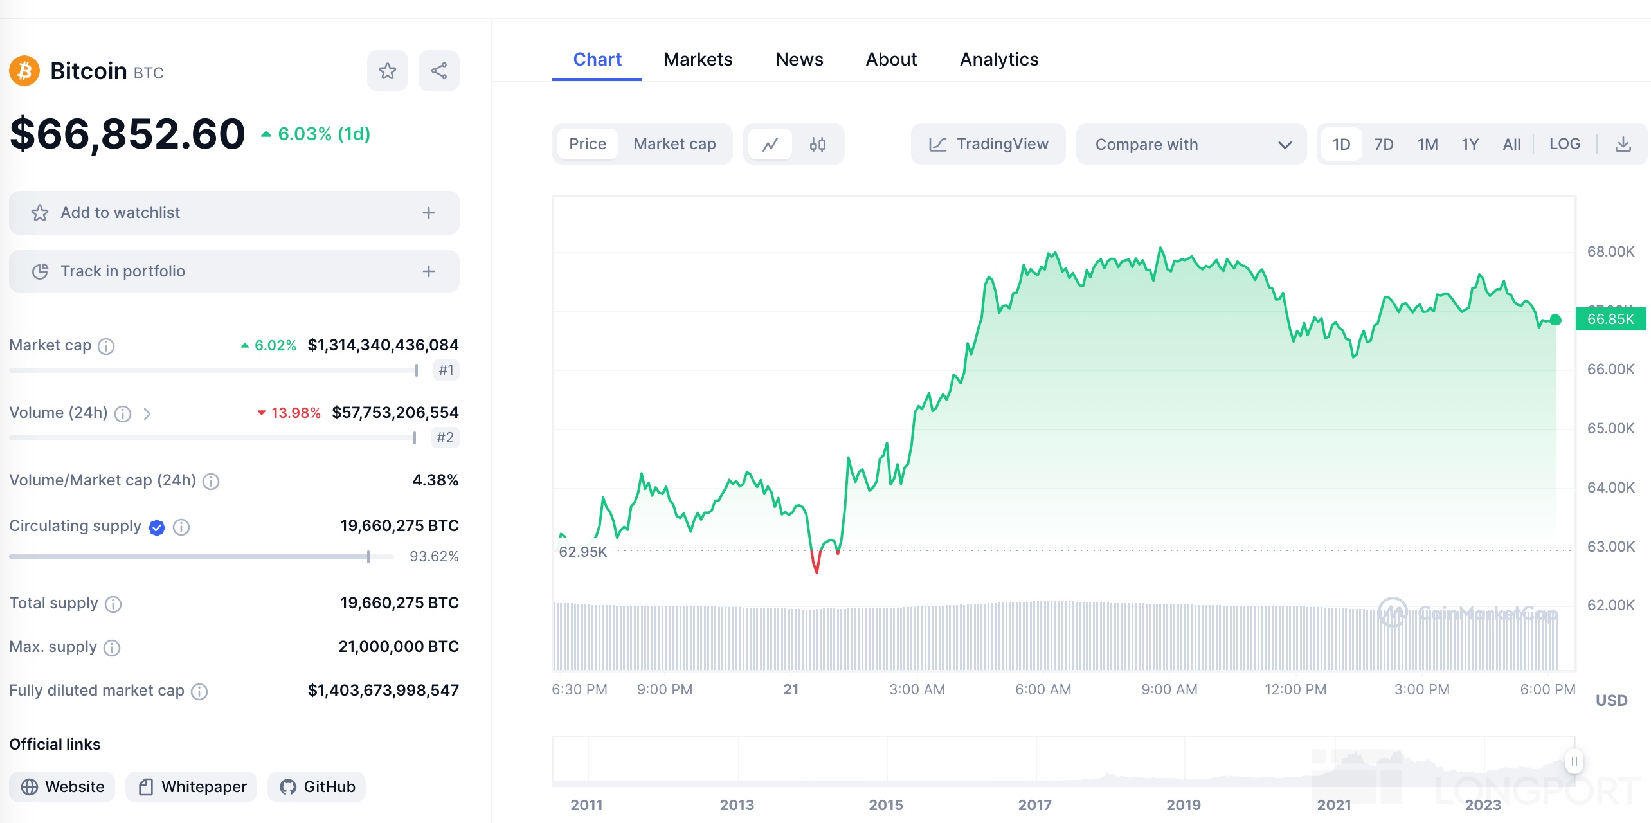Select the Market cap chart toggle

(x=674, y=144)
